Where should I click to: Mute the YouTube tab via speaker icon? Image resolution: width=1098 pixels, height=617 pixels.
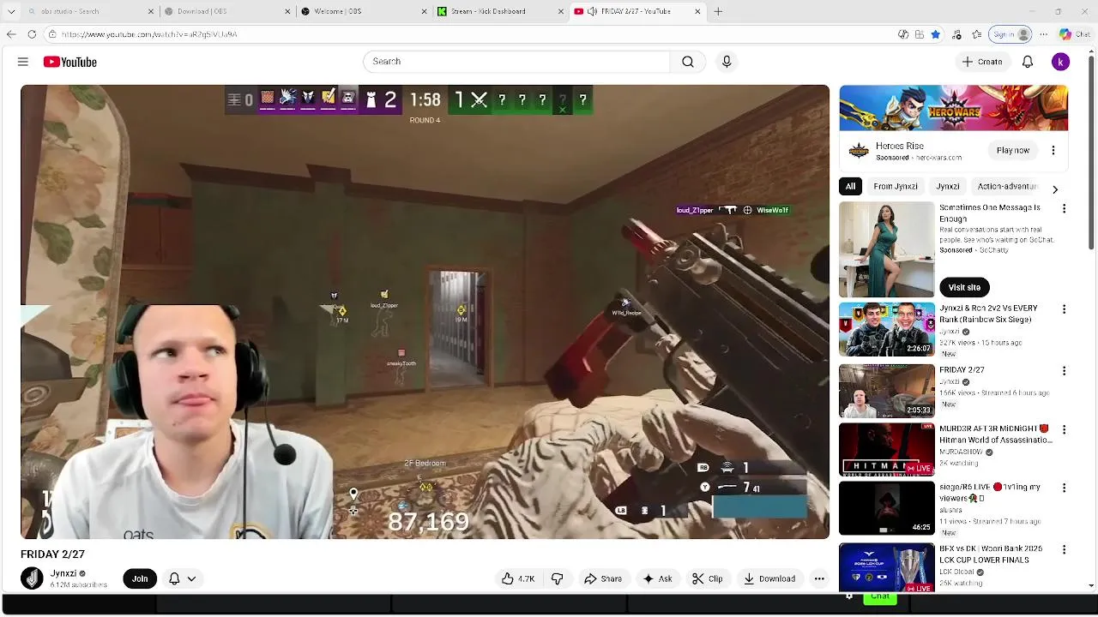[593, 11]
